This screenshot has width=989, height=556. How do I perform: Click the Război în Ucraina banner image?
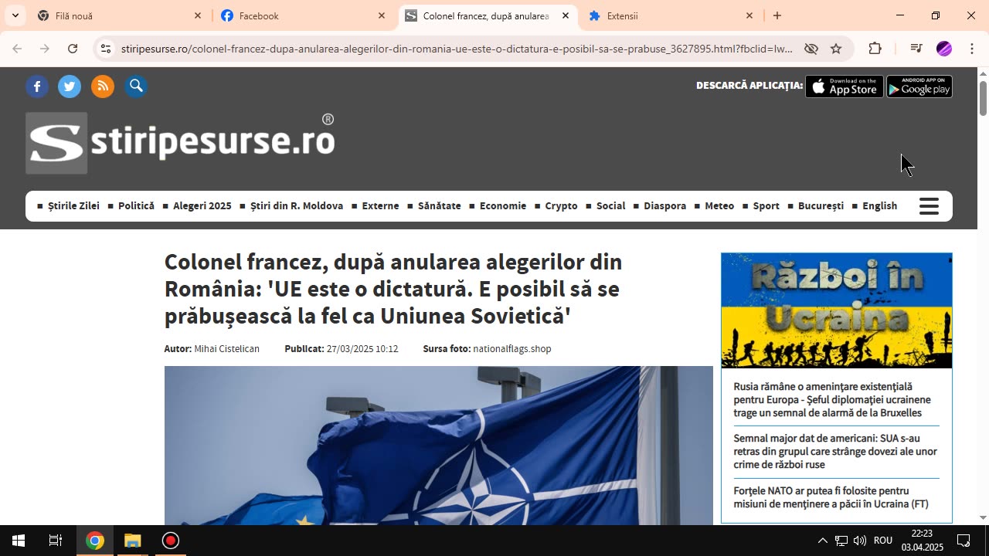[837, 310]
